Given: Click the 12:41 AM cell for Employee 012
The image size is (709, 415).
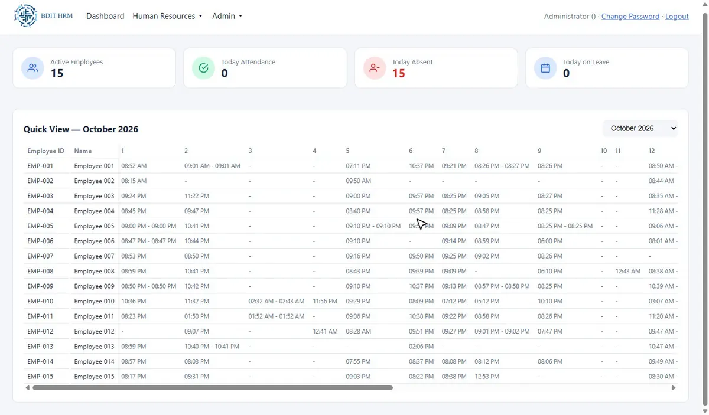Looking at the screenshot, I should point(326,332).
